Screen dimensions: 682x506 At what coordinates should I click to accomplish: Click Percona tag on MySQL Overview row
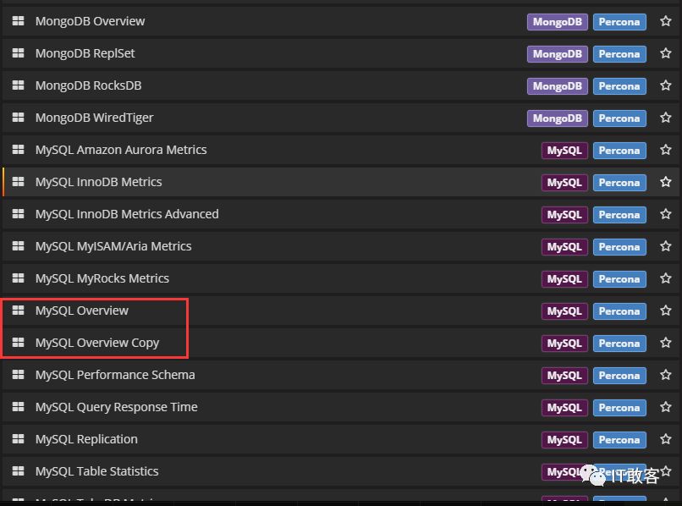619,311
